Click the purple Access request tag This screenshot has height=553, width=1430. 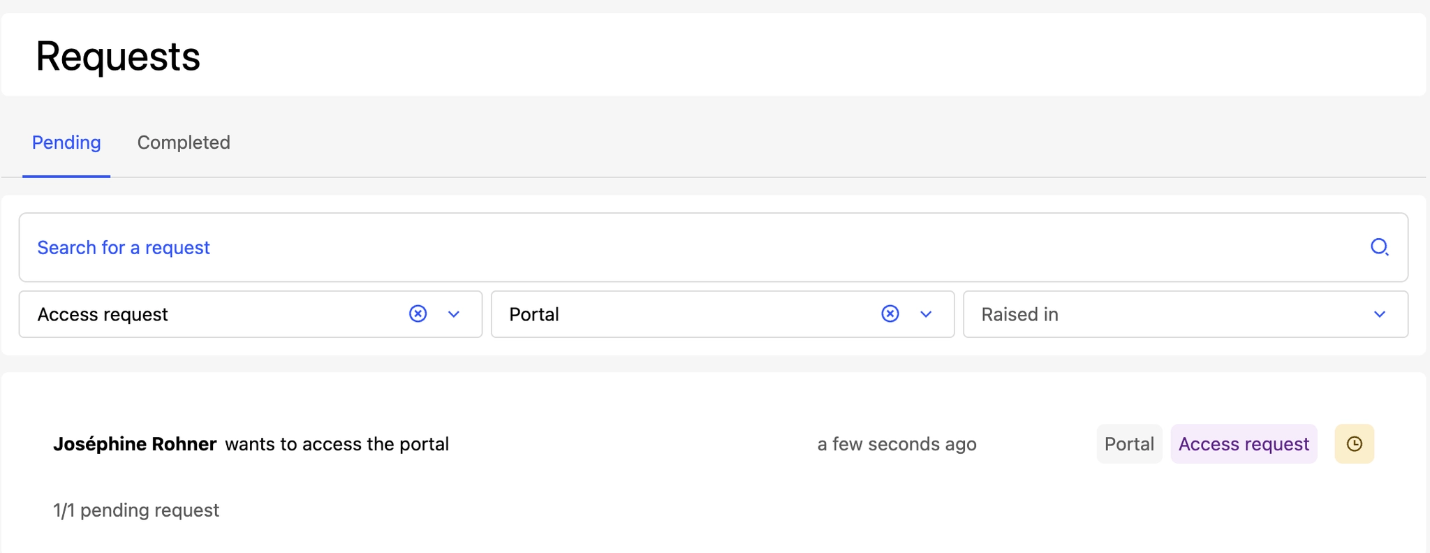tap(1244, 444)
